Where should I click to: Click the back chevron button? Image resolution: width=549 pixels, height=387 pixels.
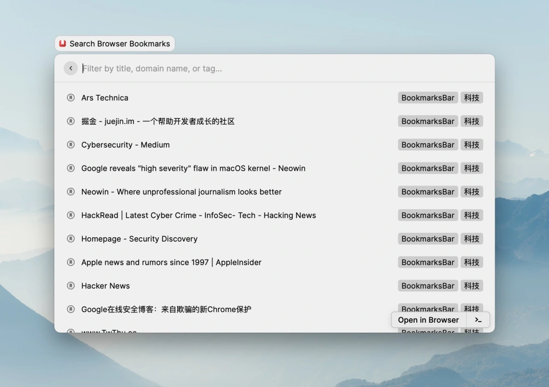70,68
